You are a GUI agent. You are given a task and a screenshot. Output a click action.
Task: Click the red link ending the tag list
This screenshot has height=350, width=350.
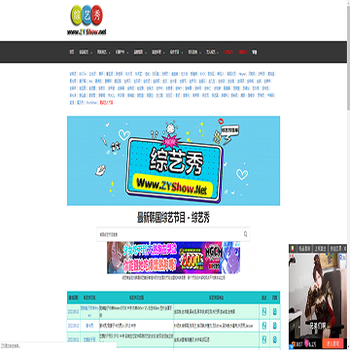click(106, 102)
